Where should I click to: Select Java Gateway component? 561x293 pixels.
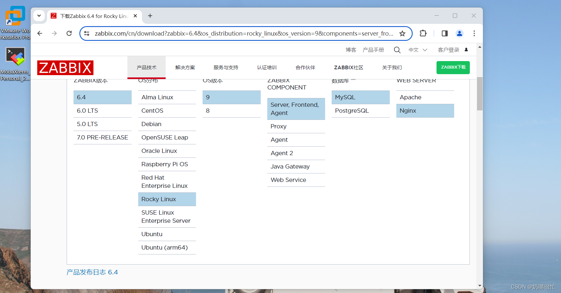pos(296,167)
